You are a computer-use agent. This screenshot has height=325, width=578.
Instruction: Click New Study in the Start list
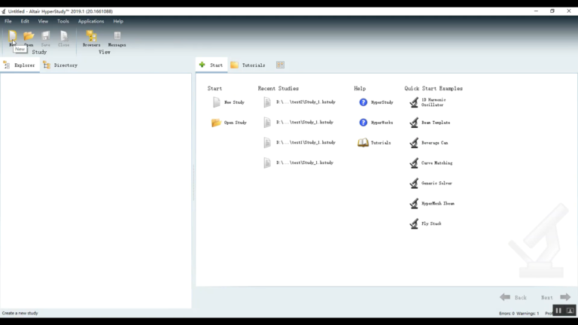(x=229, y=102)
